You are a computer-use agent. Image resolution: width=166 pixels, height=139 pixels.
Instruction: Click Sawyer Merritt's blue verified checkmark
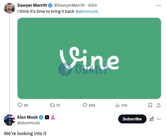click(50, 5)
